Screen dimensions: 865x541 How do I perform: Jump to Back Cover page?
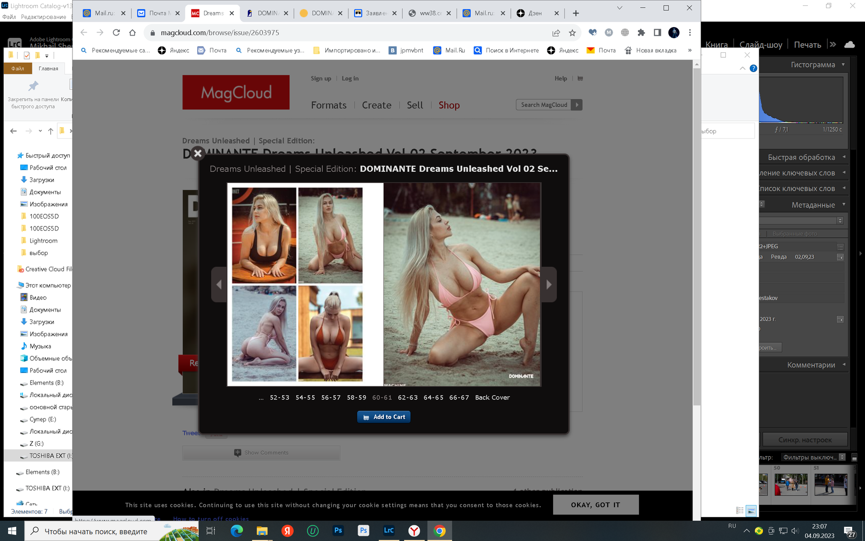492,398
